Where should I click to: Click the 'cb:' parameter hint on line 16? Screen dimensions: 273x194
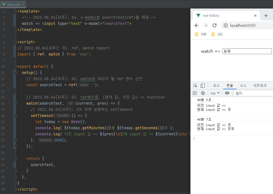point(71,103)
